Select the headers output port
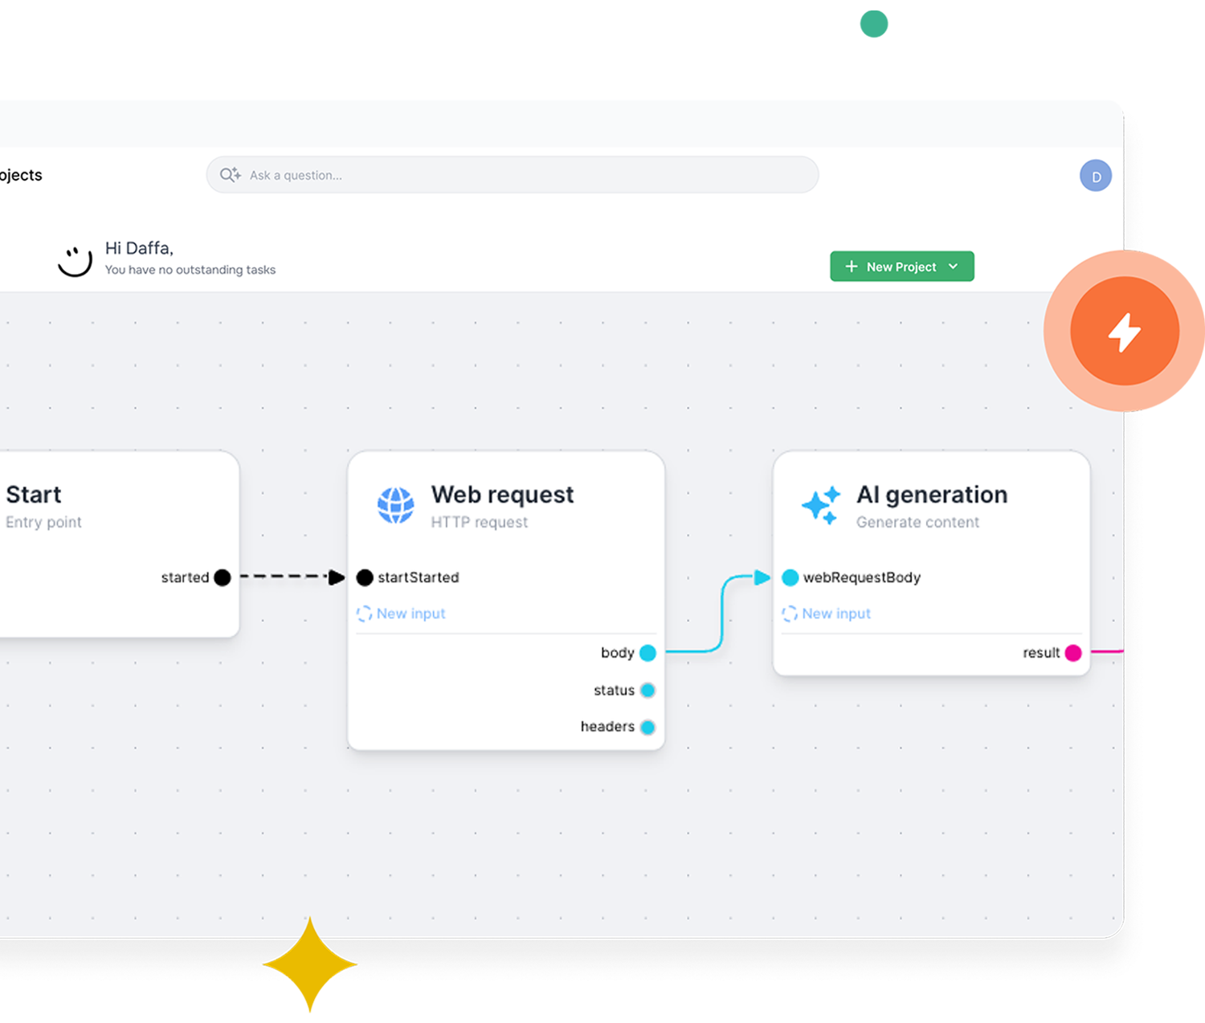Viewport: 1205px width, 1023px height. 647,728
